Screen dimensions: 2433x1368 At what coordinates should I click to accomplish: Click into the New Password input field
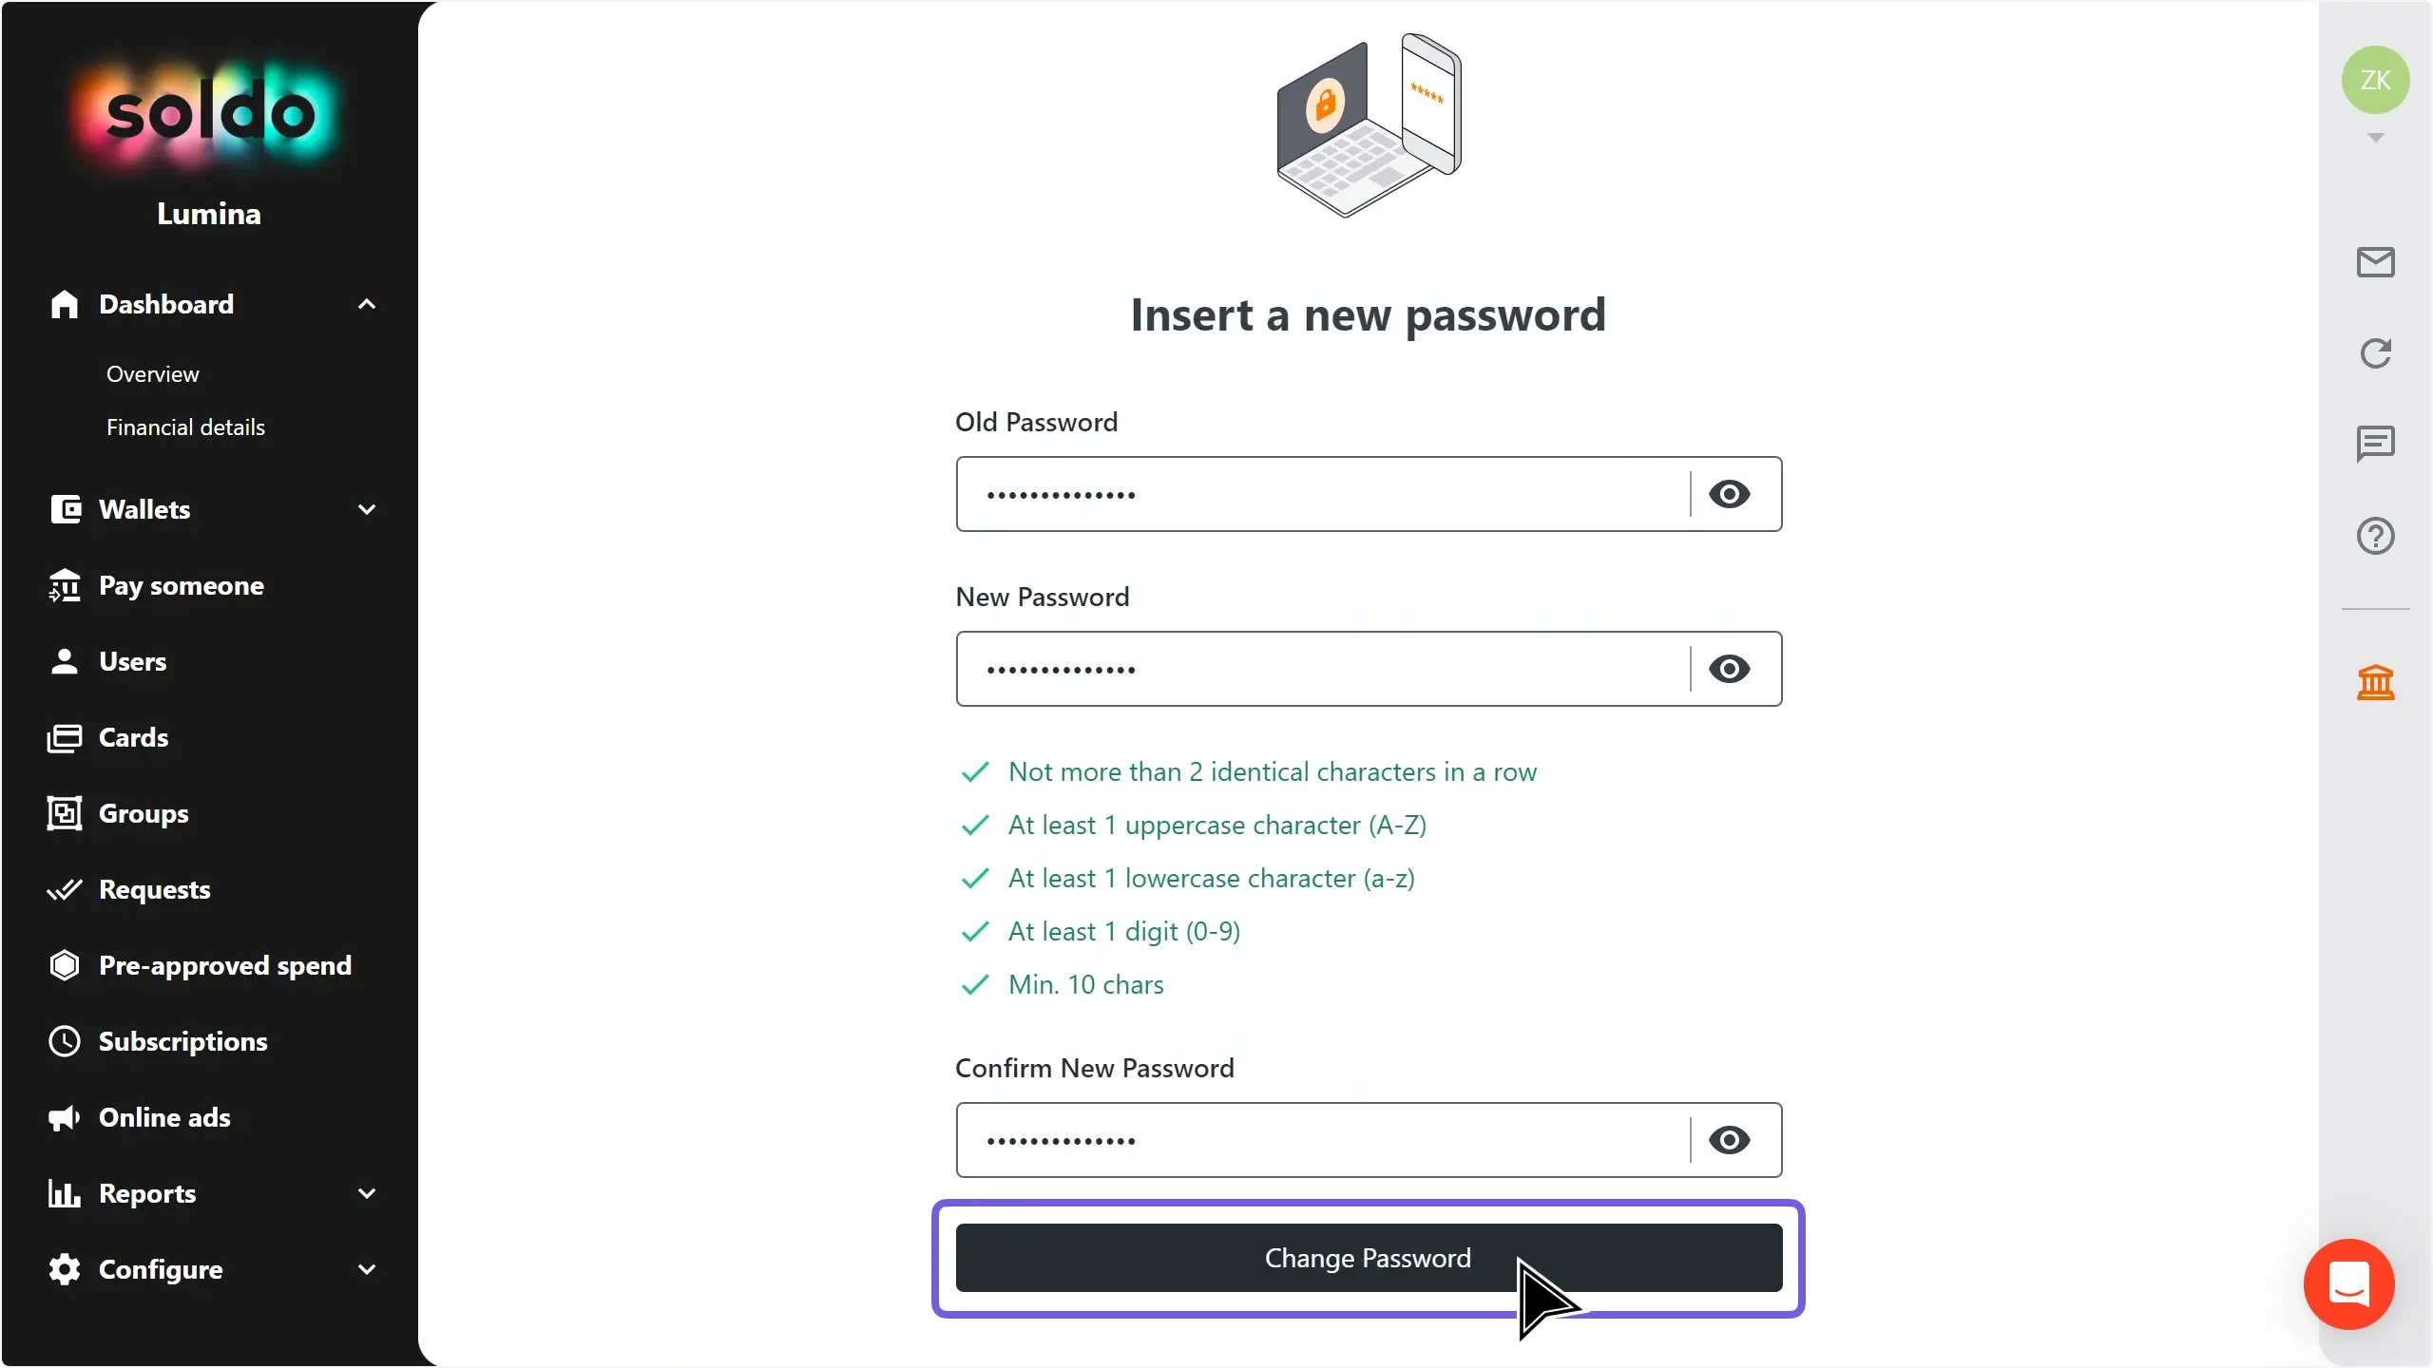1321,669
